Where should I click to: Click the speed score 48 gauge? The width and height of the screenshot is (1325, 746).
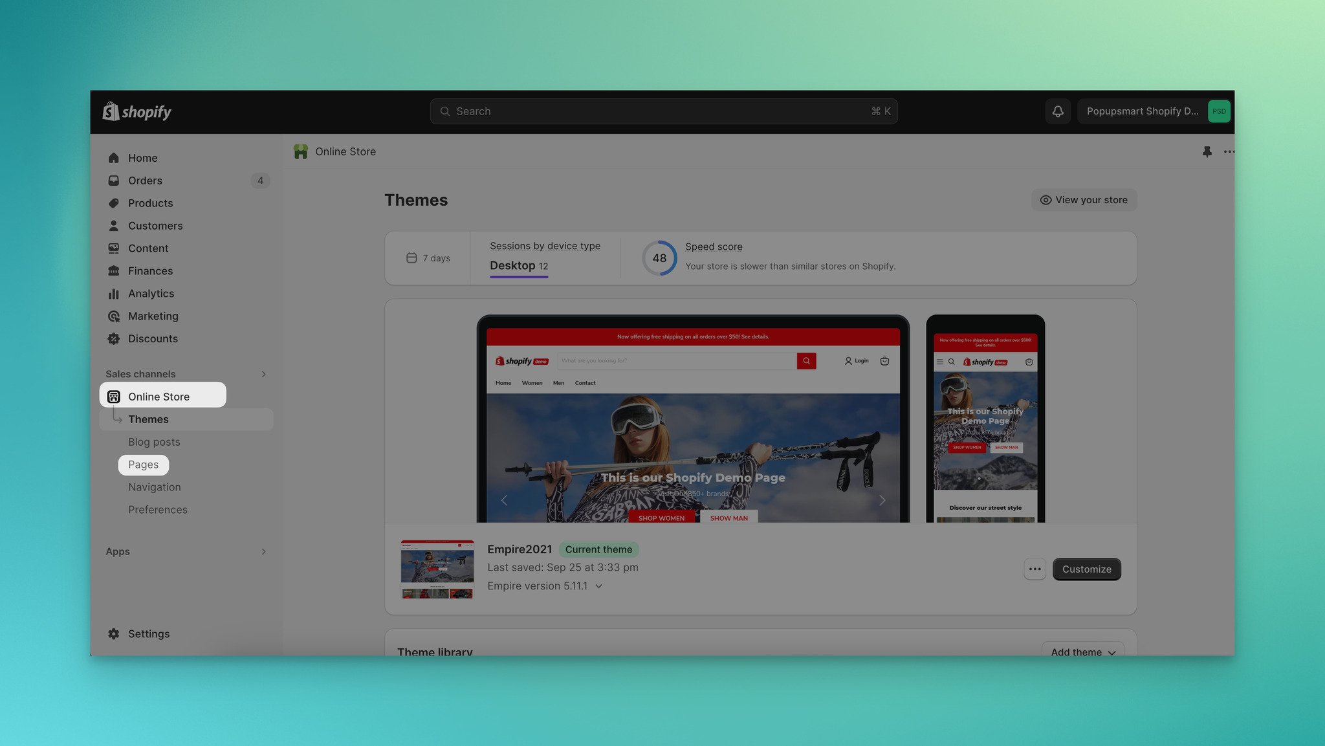tap(659, 258)
